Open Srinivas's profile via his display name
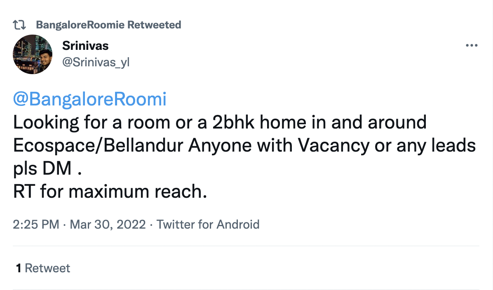This screenshot has width=493, height=290. click(x=85, y=46)
